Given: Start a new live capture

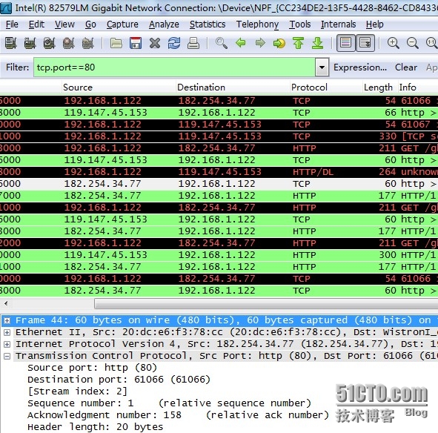Looking at the screenshot, I should (50, 43).
